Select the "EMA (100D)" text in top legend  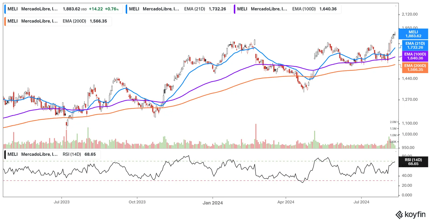(304, 9)
